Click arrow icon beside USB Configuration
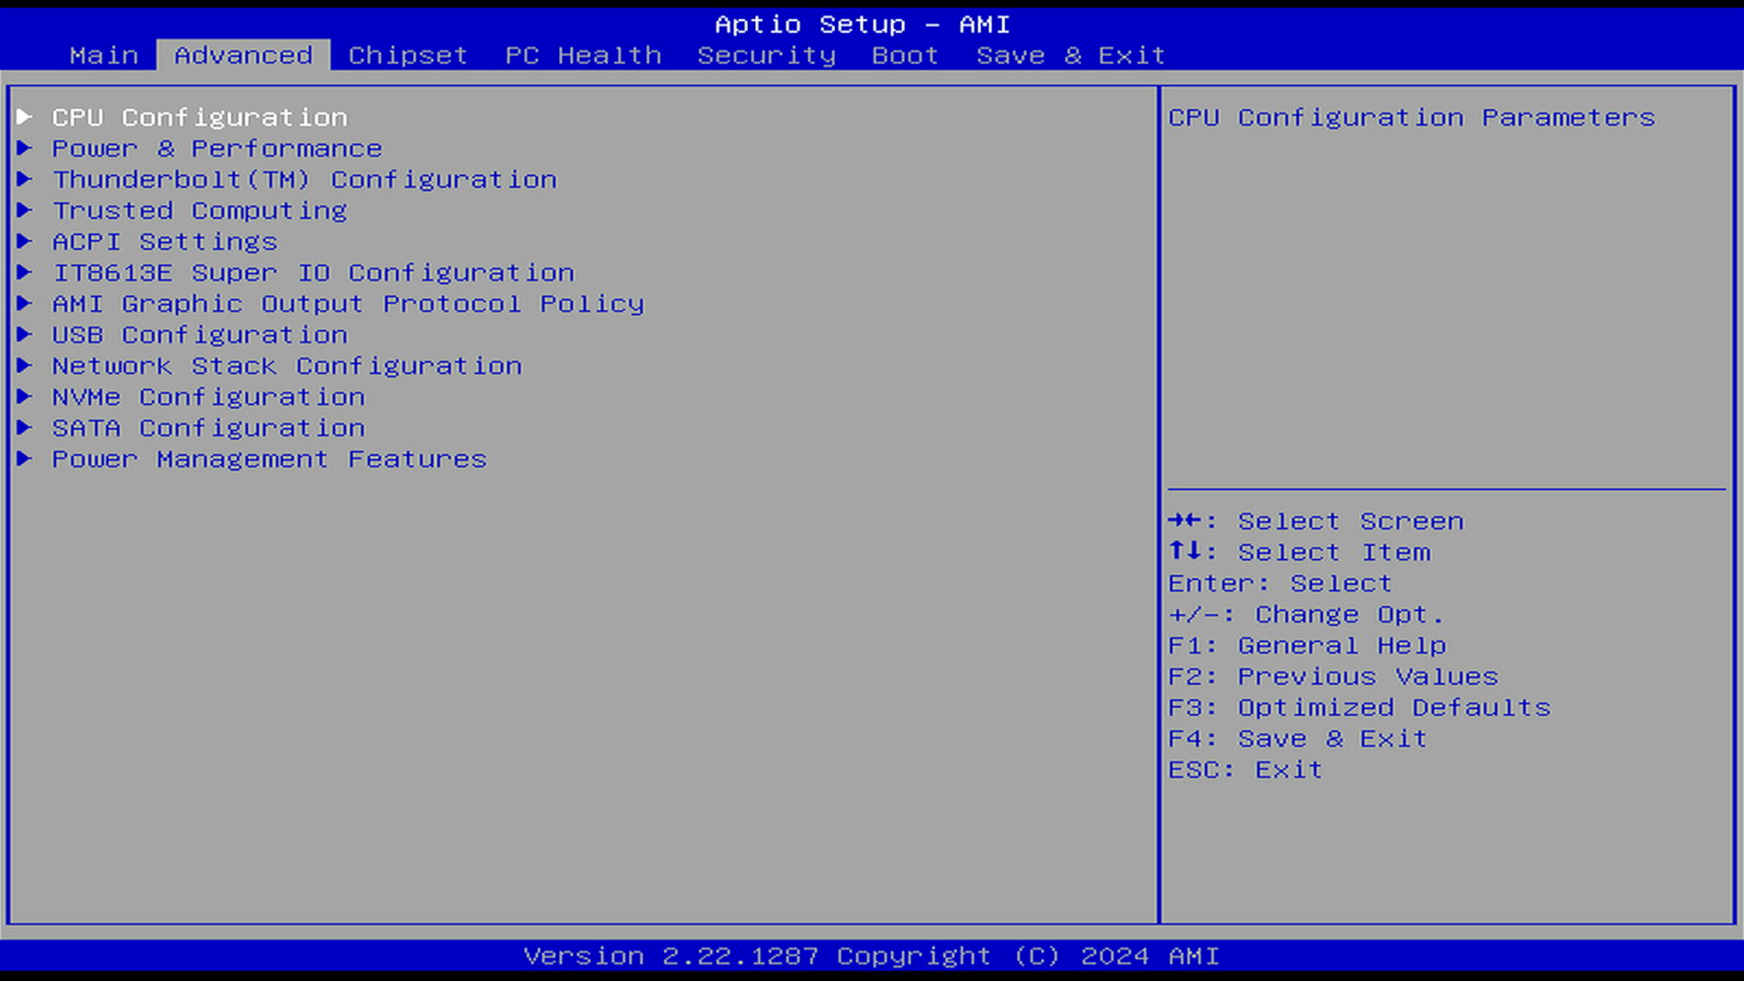1744x981 pixels. [24, 334]
